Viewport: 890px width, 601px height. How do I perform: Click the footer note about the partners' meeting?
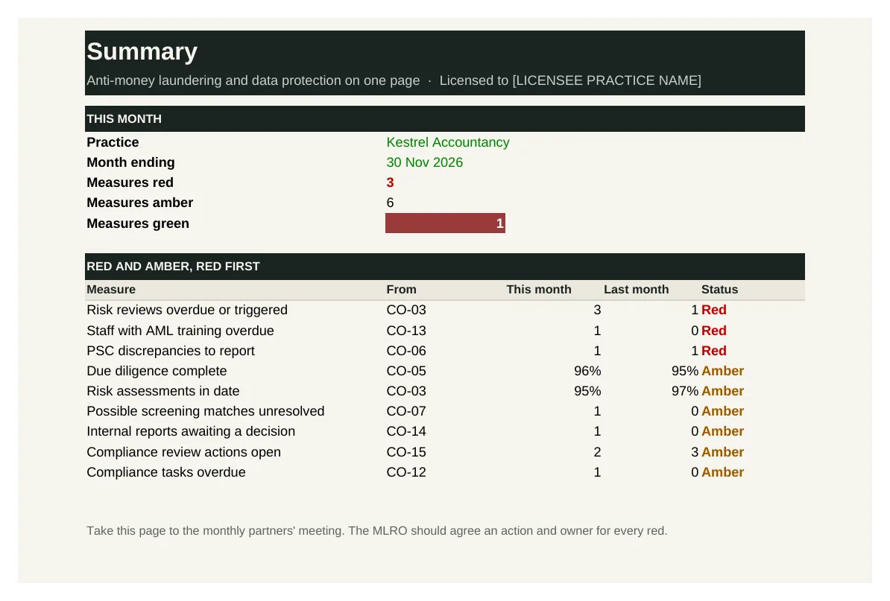[377, 531]
